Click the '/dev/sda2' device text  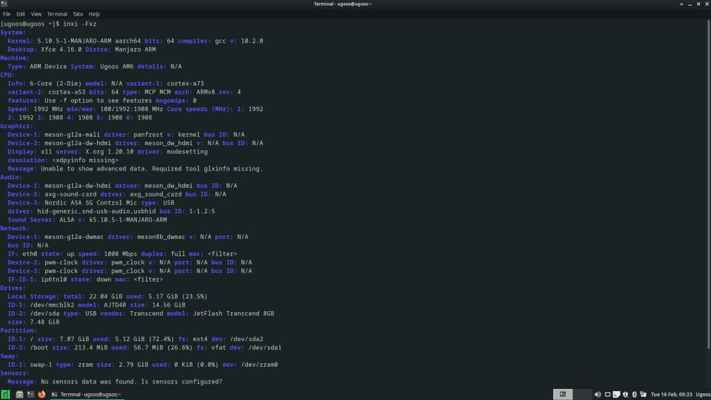tap(247, 339)
